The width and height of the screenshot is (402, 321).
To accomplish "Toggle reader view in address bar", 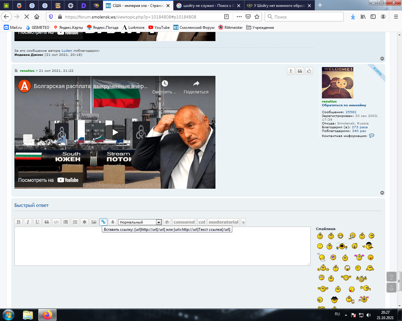I will (226, 17).
